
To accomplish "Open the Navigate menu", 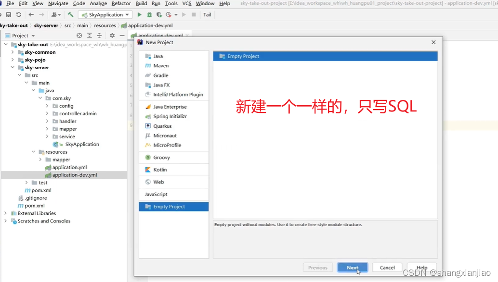I will (x=58, y=3).
